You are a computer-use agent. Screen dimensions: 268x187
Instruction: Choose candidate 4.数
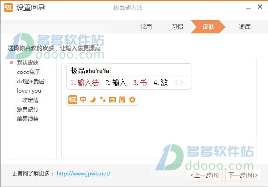(x=161, y=83)
